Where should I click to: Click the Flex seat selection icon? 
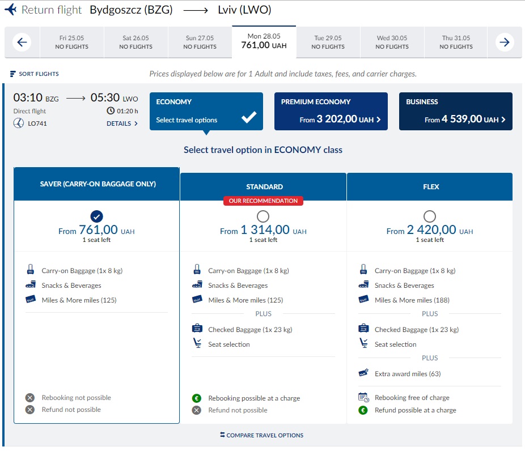coord(363,344)
